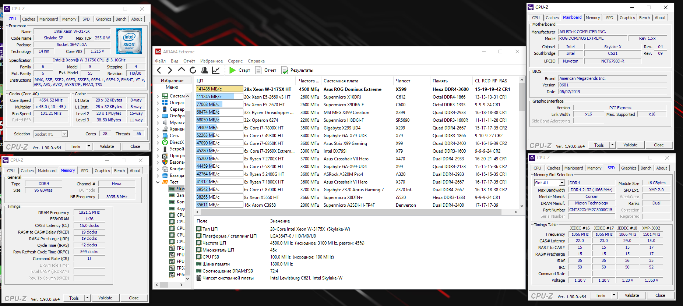683x306 pixels.
Task: Select the FP64 benchmark tree item
Action: 176,275
